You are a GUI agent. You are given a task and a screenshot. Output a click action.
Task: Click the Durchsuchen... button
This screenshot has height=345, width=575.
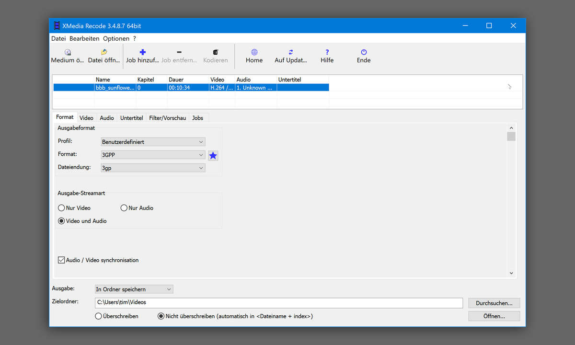click(494, 303)
